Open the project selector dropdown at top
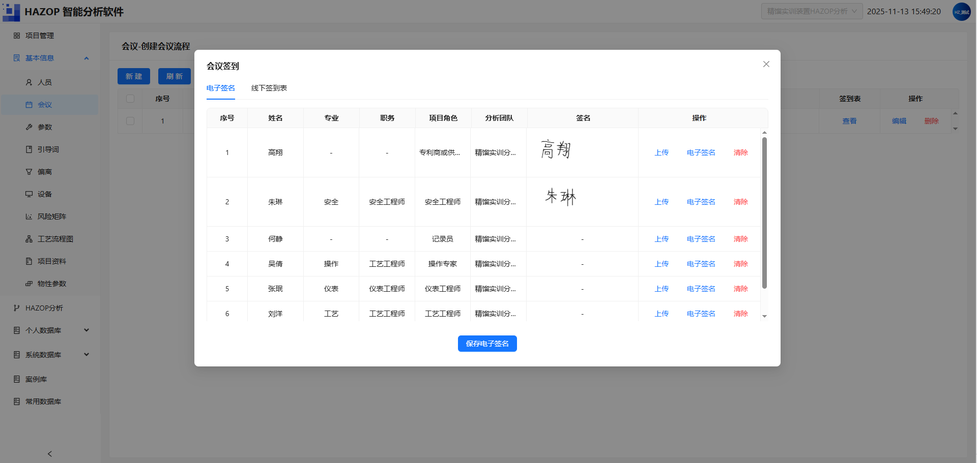Screen dimensions: 977x463 click(x=812, y=11)
